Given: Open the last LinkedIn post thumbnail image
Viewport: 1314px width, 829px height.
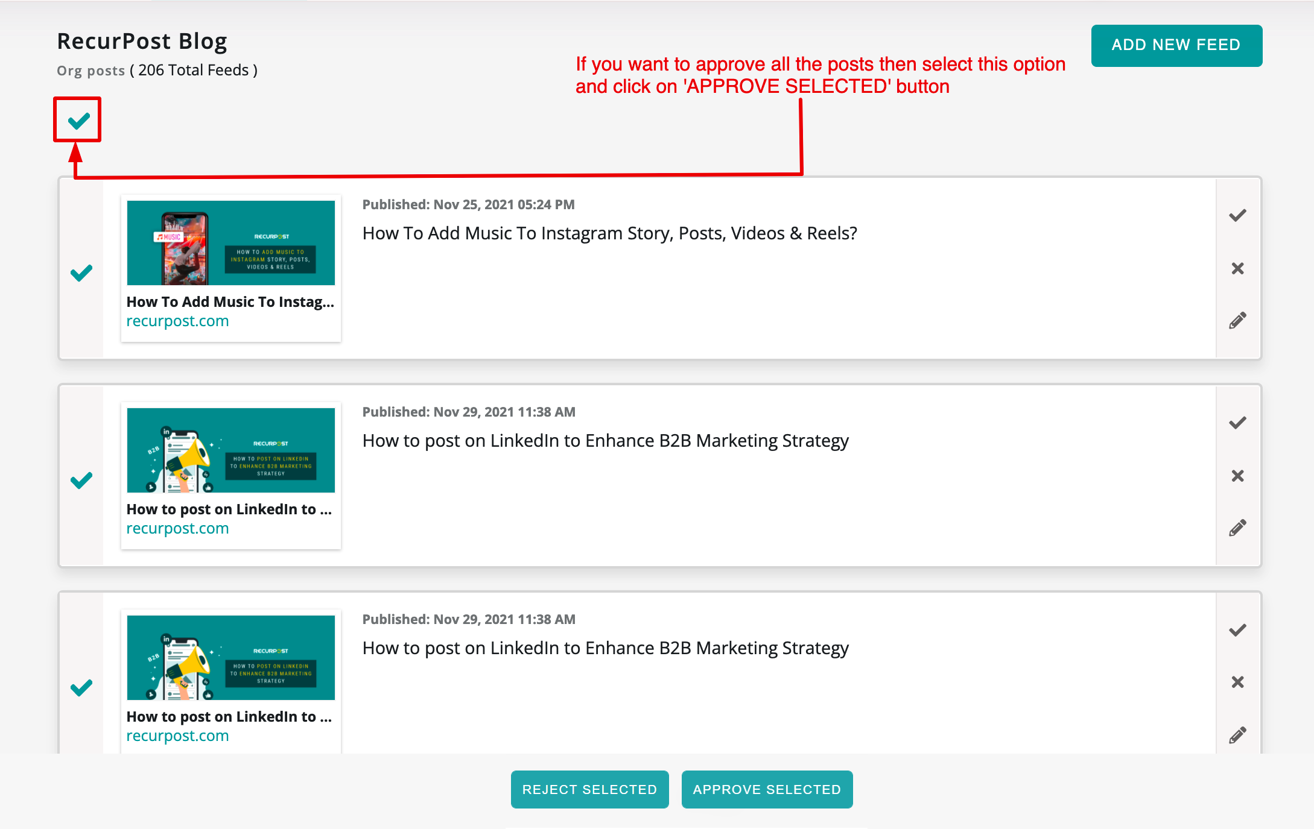Looking at the screenshot, I should coord(230,657).
